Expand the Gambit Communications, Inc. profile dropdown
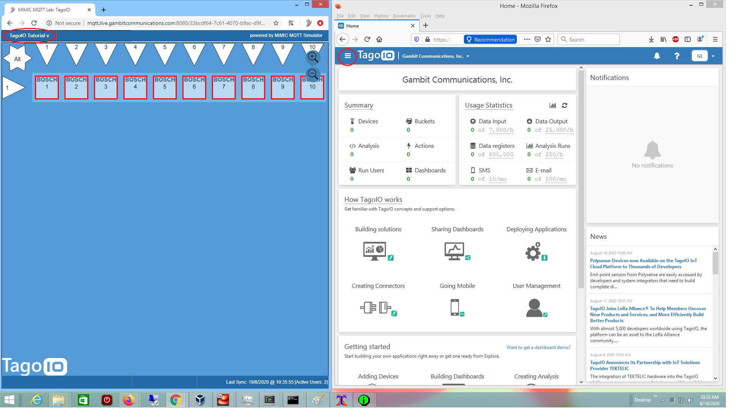The width and height of the screenshot is (744, 418). [x=436, y=56]
